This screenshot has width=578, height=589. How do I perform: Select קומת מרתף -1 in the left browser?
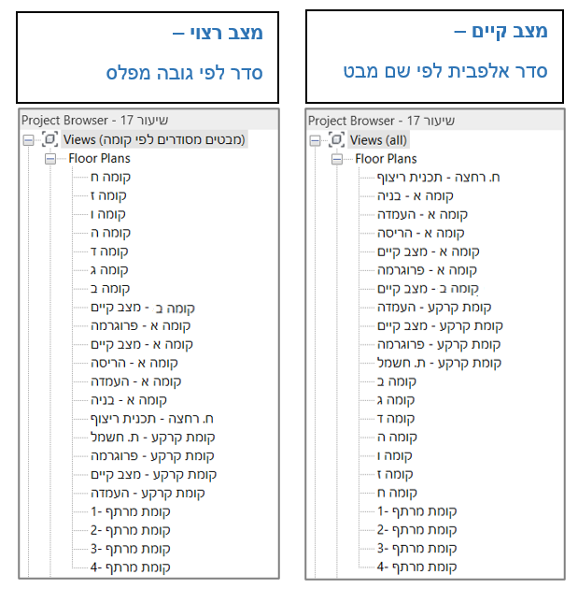click(131, 511)
